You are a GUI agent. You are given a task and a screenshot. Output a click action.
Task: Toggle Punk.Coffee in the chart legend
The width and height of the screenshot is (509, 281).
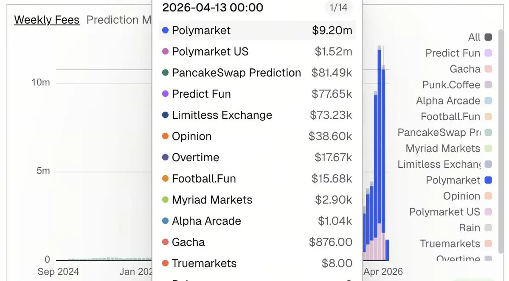tap(488, 85)
